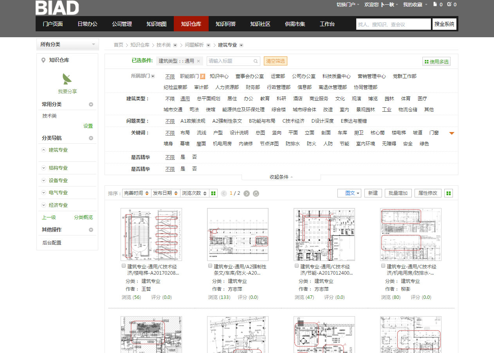Viewport: 494px width, 353px height.
Task: Open the 图文 display mode dropdown
Action: coord(349,193)
